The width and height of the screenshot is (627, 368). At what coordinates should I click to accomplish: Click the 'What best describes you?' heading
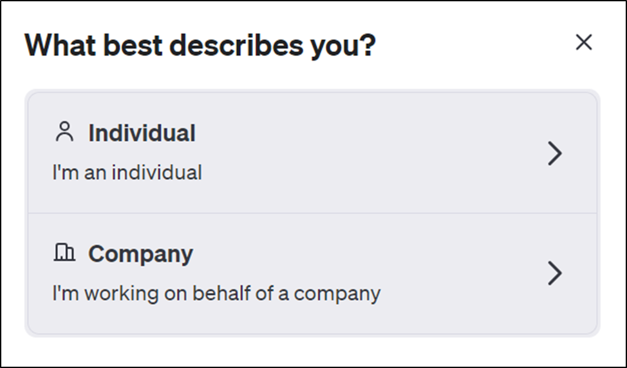tap(200, 45)
